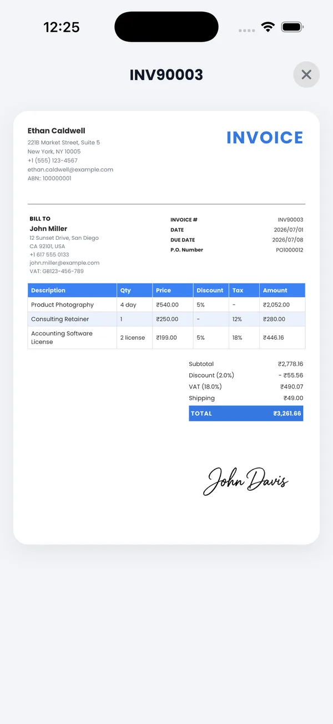Tap the DUE DATE label

pyautogui.click(x=183, y=240)
